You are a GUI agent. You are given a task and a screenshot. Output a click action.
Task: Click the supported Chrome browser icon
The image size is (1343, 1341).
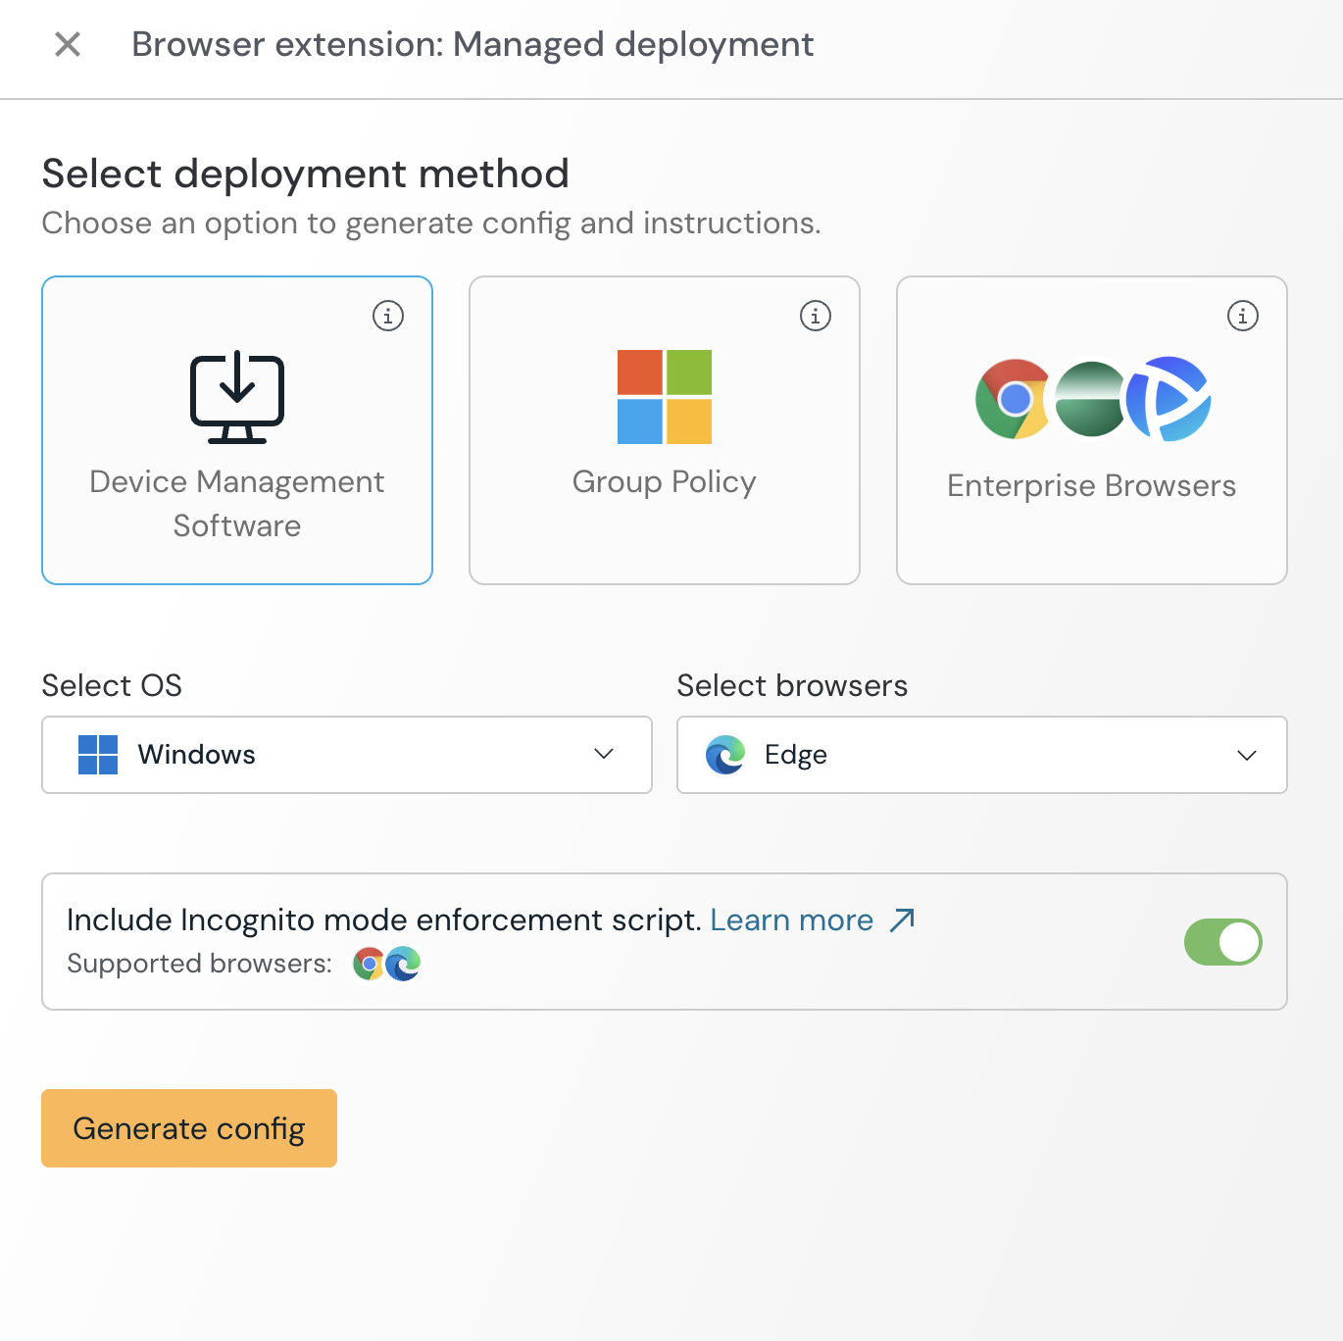pyautogui.click(x=369, y=965)
